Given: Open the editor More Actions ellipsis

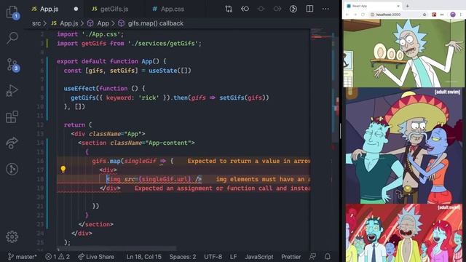Looking at the screenshot, I should 325,9.
